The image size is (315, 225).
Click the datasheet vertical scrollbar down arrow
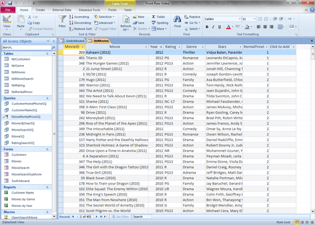[x=313, y=212]
